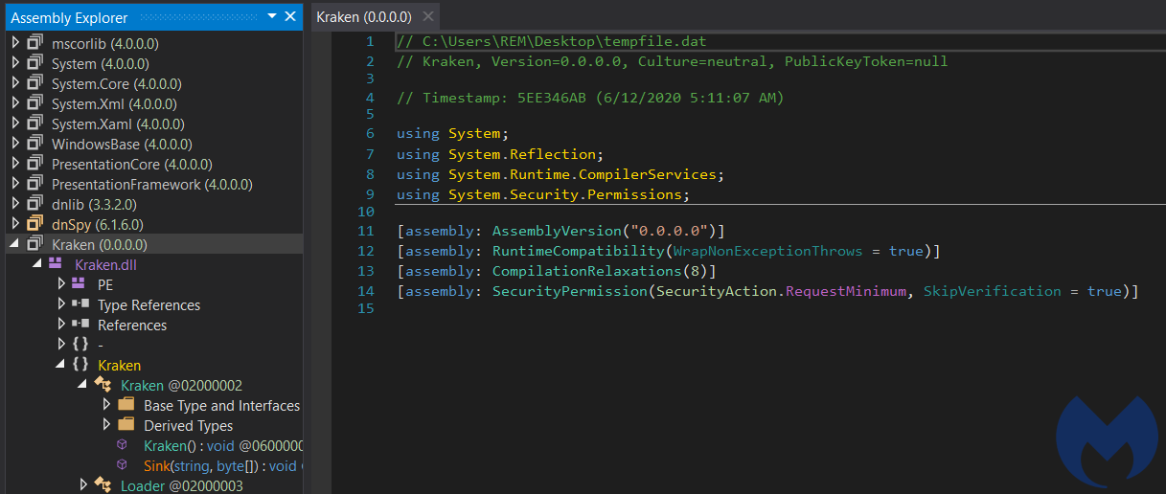Select Loader @02000003 class entry
This screenshot has width=1166, height=494.
[181, 485]
